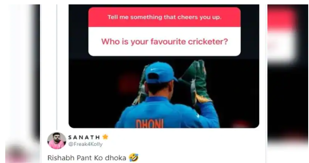
Task: Click 'Who is your favourite cricketer?' answer box
Action: coord(164,42)
